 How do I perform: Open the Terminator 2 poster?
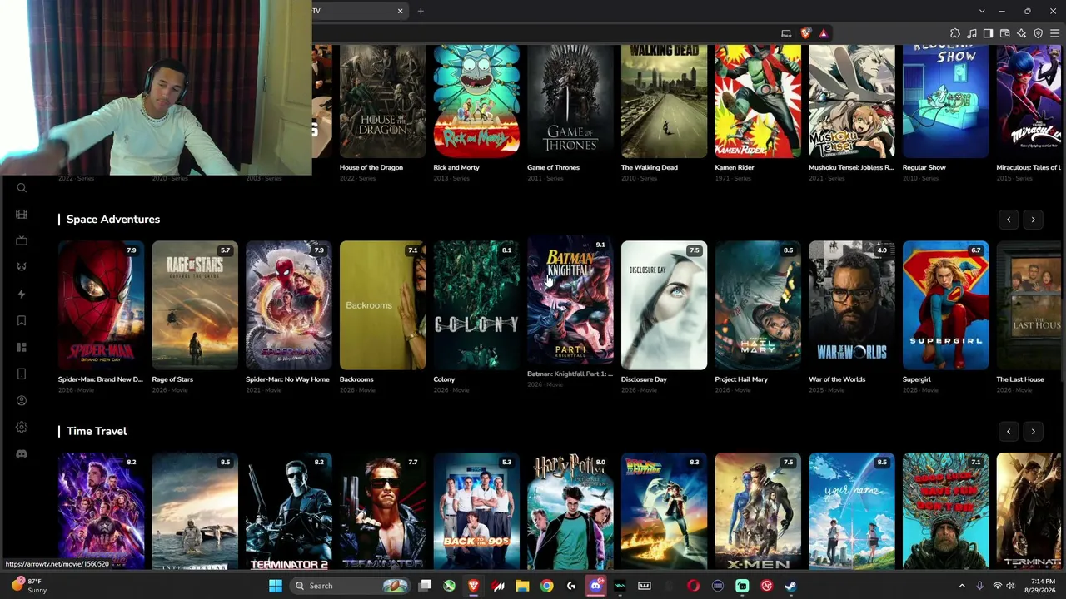point(289,511)
